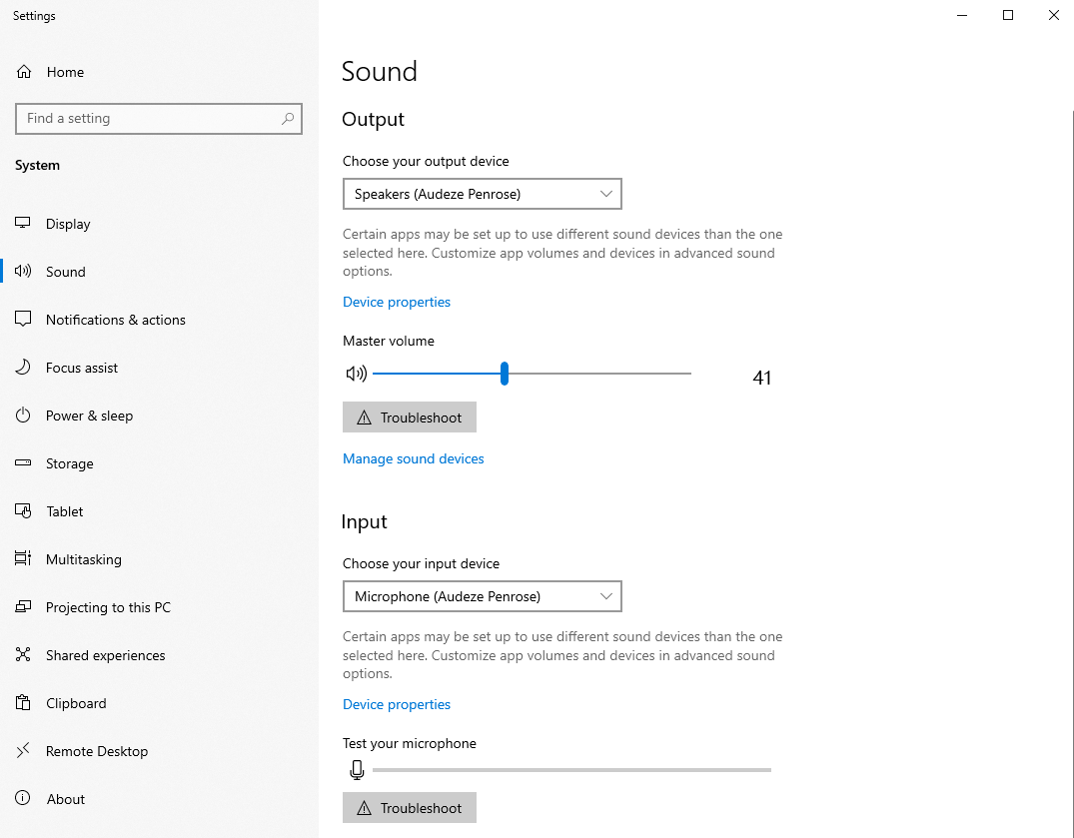Click the output Troubleshoot button
The image size is (1074, 838).
(410, 417)
